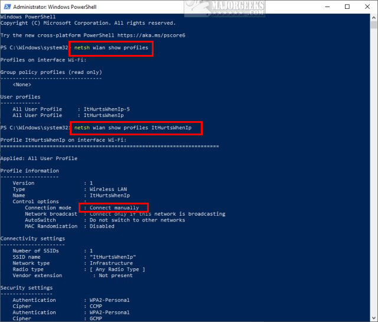The width and height of the screenshot is (378, 322).
Task: Click the 'Control options' label
Action: click(x=35, y=201)
